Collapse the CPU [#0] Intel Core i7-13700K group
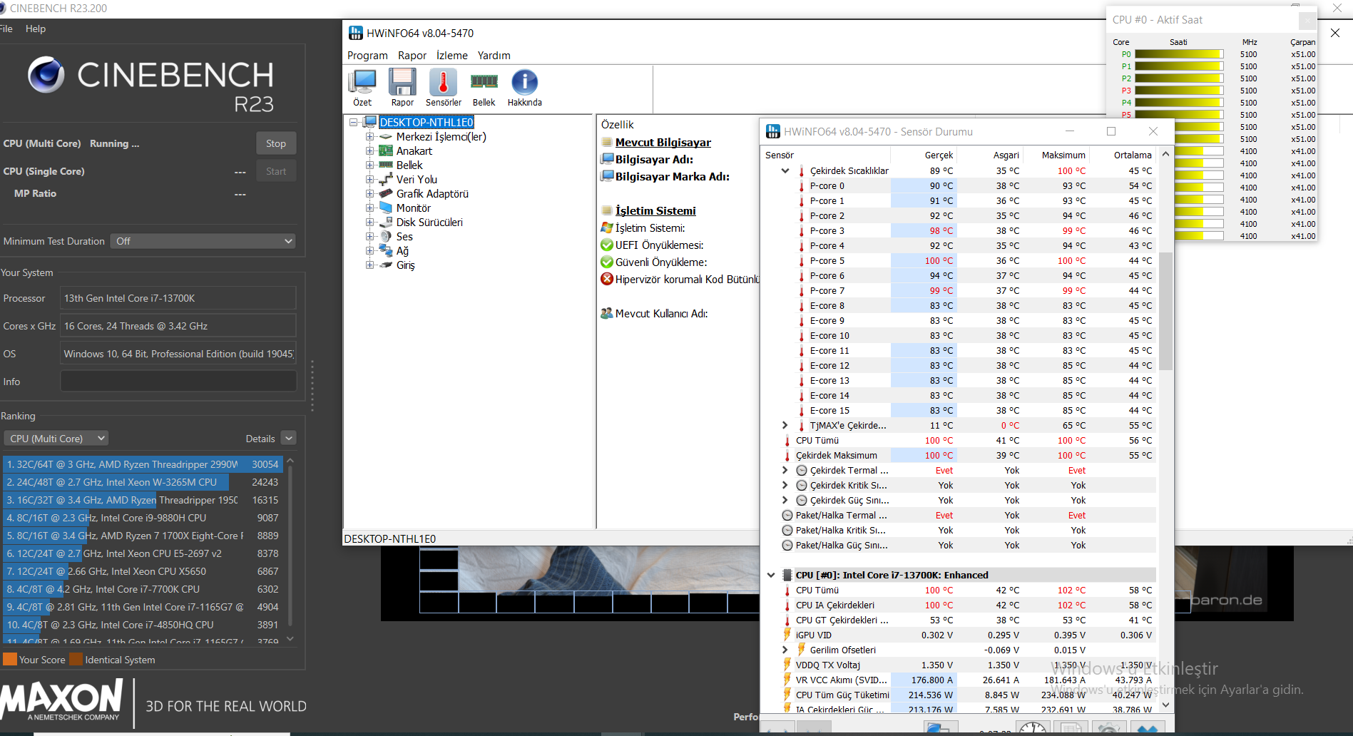 coord(771,575)
